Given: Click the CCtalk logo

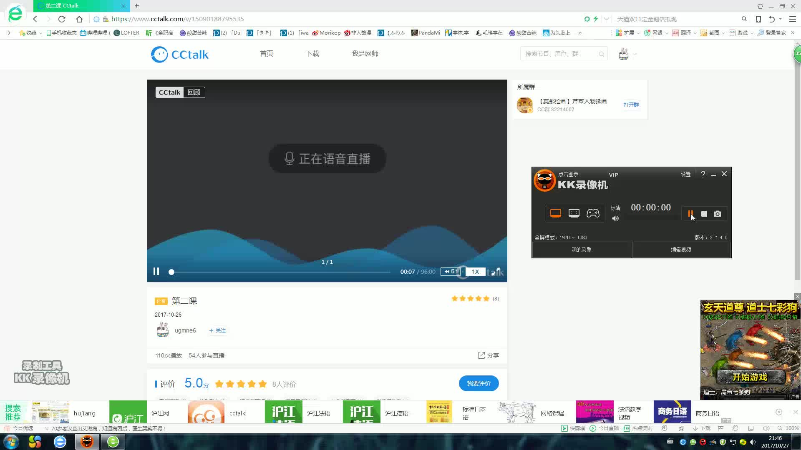Looking at the screenshot, I should 180,54.
